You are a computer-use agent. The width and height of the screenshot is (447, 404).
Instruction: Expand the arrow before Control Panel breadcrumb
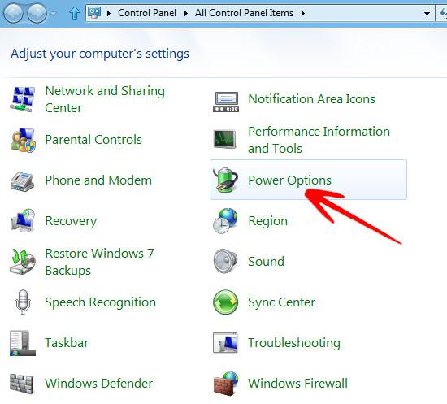[109, 13]
